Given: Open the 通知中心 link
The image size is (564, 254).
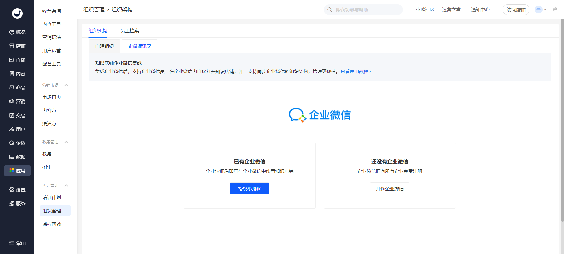Looking at the screenshot, I should point(481,10).
